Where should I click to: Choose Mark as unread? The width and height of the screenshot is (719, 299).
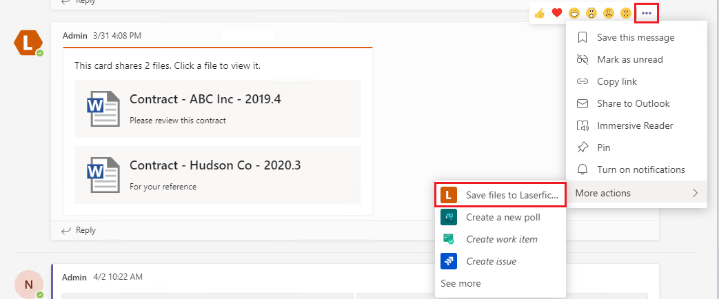point(636,59)
